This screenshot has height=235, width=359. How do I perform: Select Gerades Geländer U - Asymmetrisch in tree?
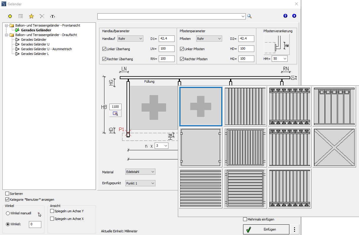(46, 49)
